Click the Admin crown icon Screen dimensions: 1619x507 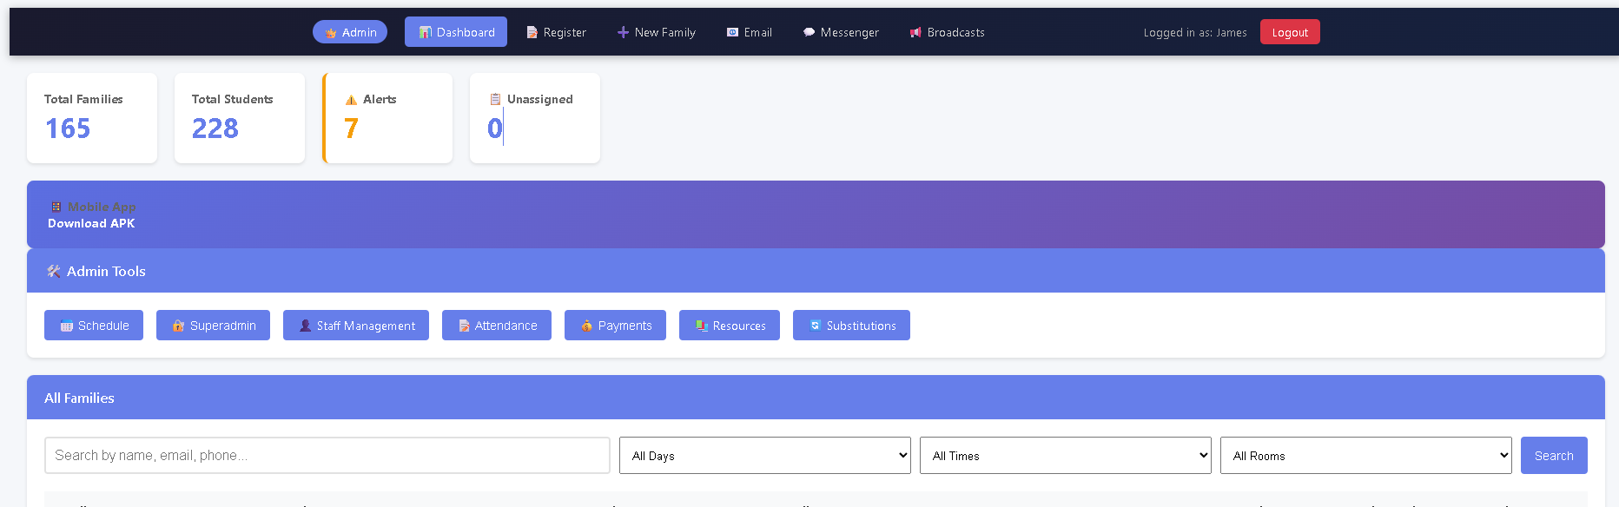tap(331, 33)
